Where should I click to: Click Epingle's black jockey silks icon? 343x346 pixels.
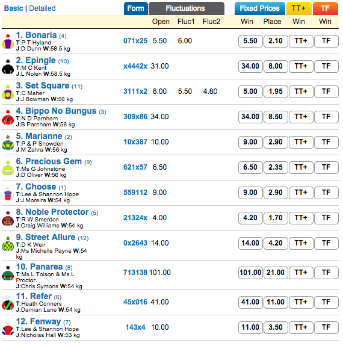coord(8,67)
